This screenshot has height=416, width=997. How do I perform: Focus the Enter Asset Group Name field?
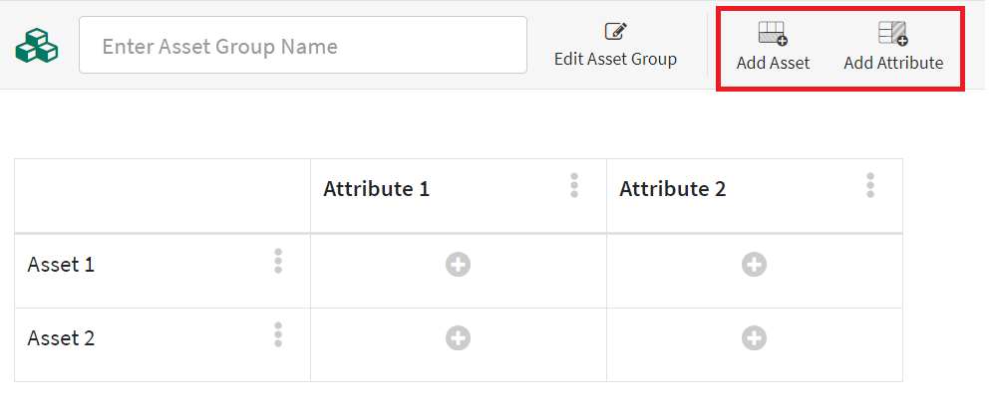click(x=302, y=46)
